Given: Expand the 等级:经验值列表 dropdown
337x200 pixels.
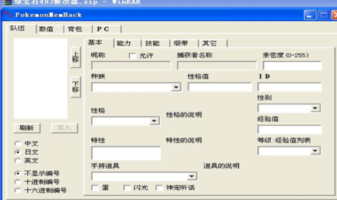Looking at the screenshot, I should [x=315, y=151].
